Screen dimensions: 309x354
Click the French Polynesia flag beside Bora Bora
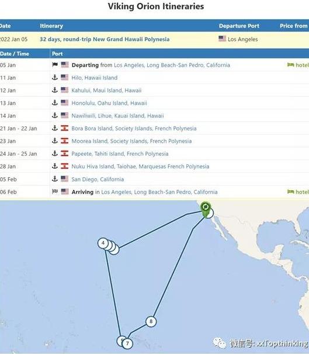tap(64, 128)
